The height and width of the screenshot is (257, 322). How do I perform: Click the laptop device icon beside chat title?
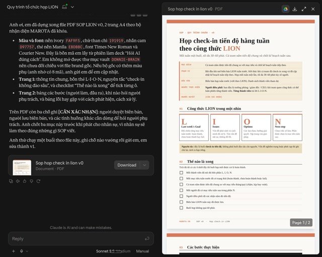tap(64, 7)
